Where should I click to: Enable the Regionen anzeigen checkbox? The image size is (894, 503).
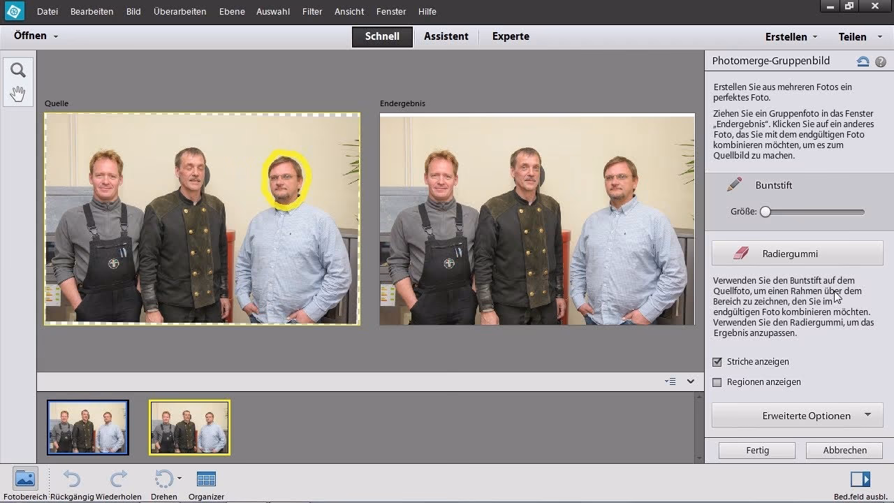click(717, 382)
